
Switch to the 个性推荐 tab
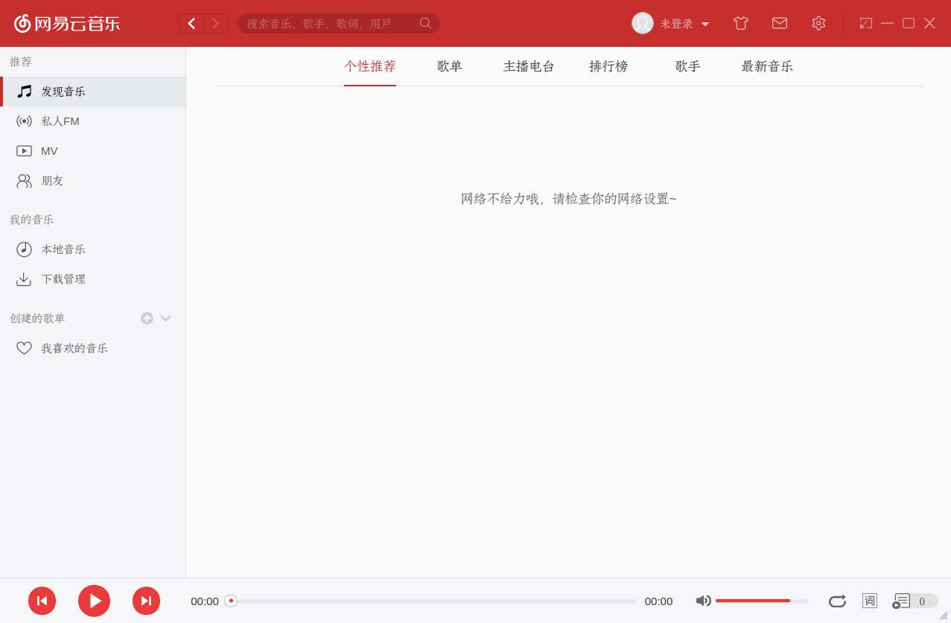click(370, 66)
